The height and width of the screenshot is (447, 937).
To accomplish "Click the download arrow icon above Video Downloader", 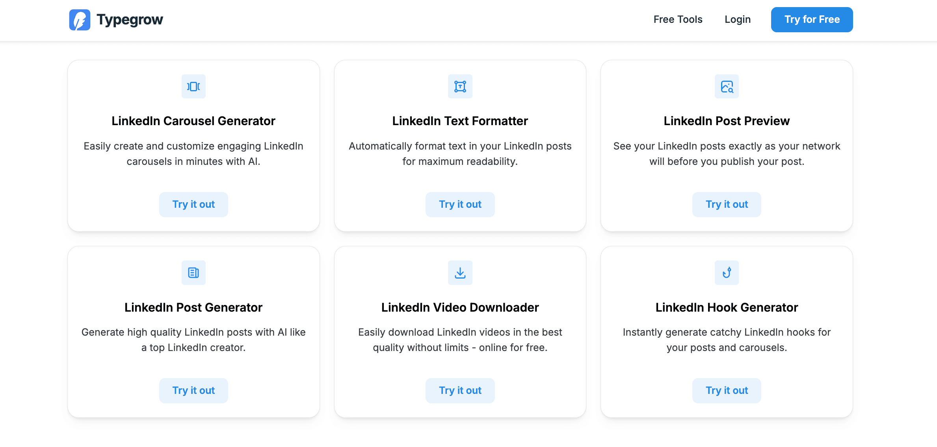I will pos(460,273).
